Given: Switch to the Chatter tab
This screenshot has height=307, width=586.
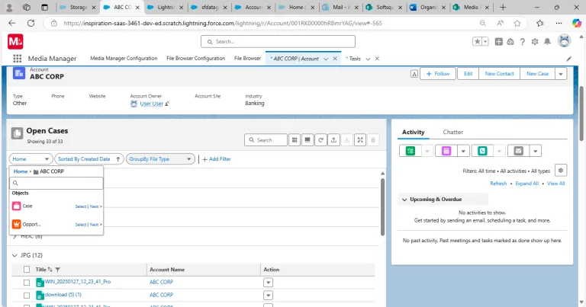Looking at the screenshot, I should pyautogui.click(x=453, y=132).
